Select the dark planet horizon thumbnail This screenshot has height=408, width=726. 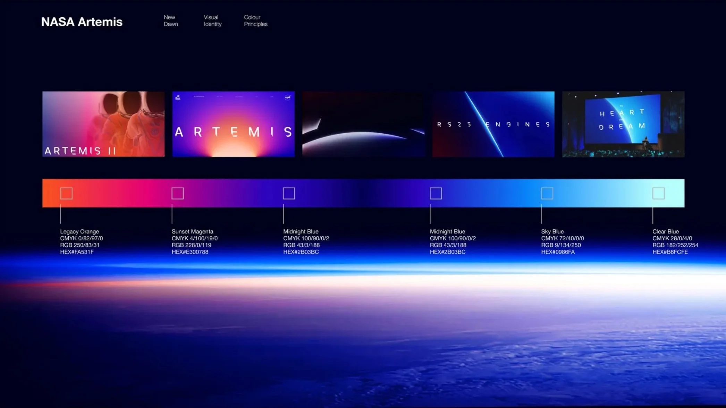(363, 124)
